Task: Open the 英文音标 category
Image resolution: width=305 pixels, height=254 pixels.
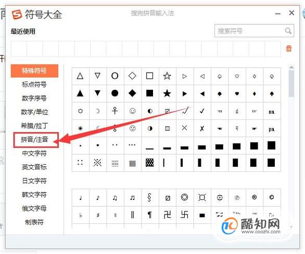Action: tap(34, 167)
